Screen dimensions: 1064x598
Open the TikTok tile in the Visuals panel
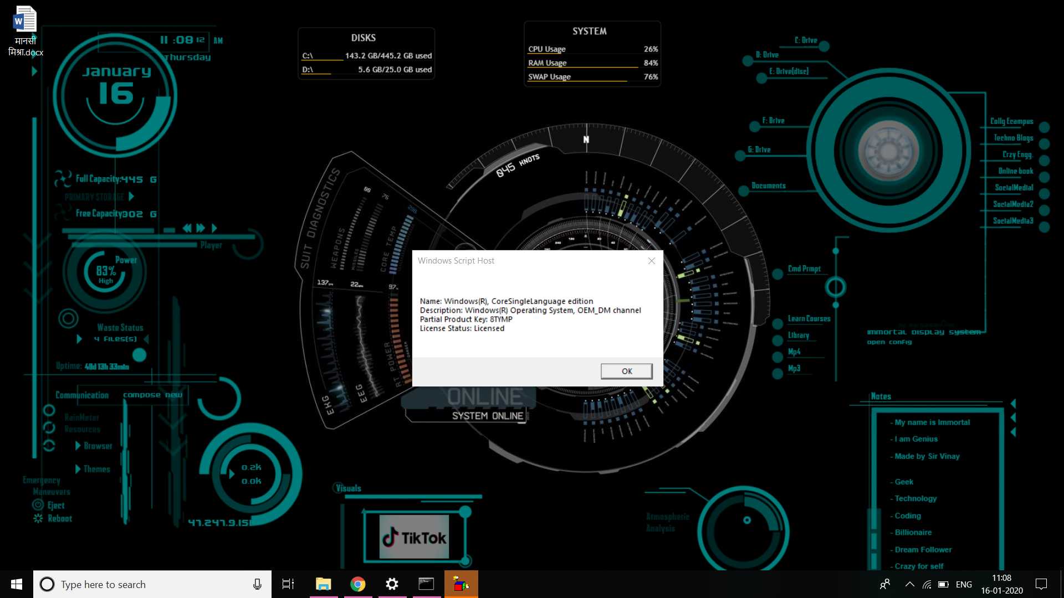414,535
